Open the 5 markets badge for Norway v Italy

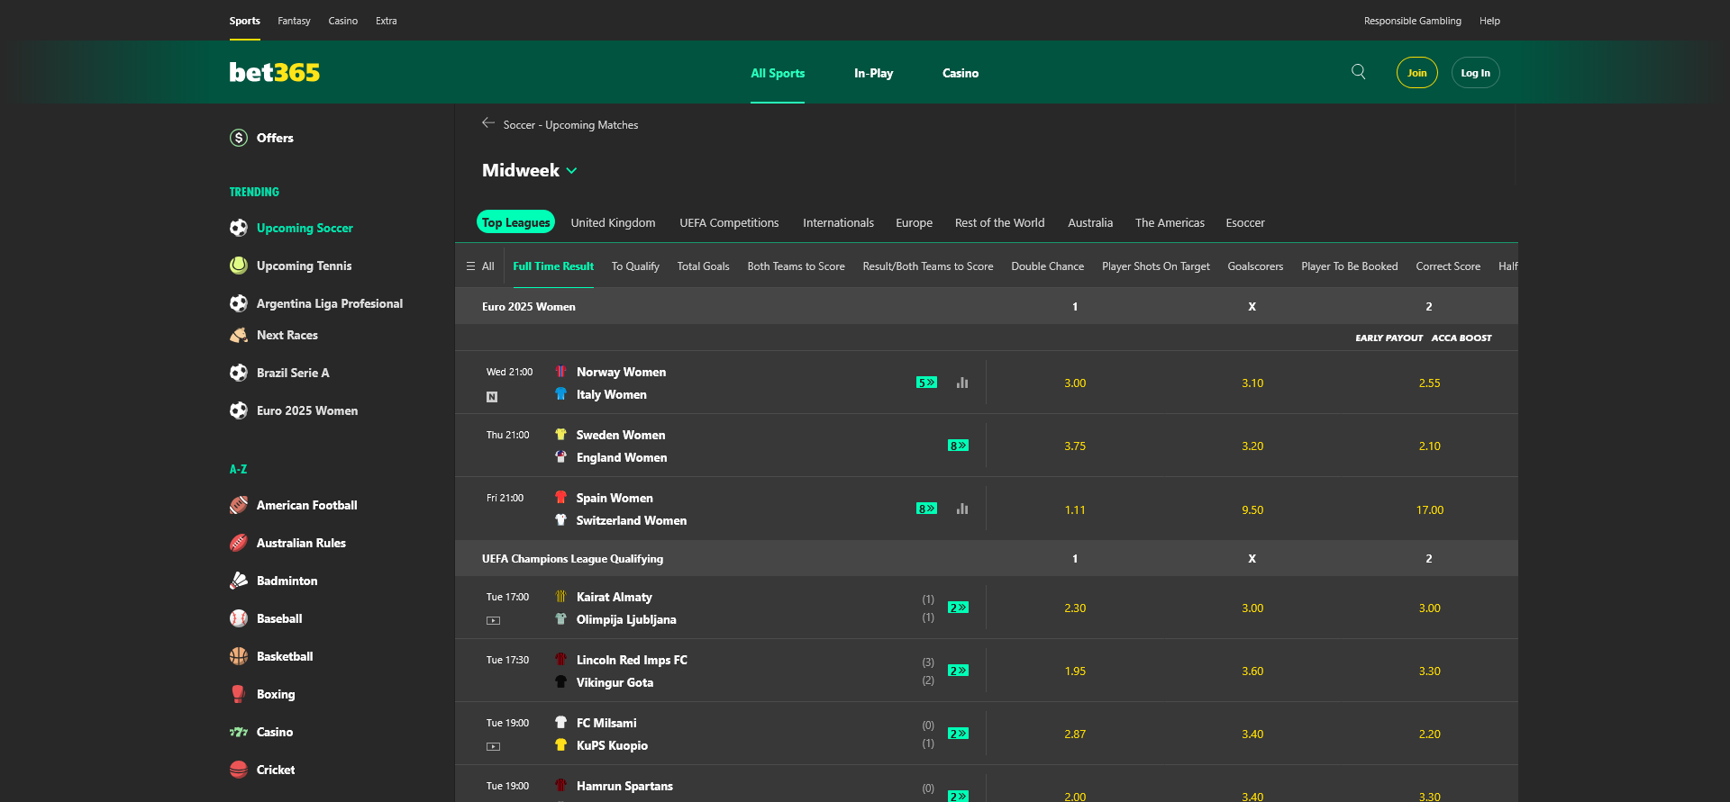tap(926, 383)
